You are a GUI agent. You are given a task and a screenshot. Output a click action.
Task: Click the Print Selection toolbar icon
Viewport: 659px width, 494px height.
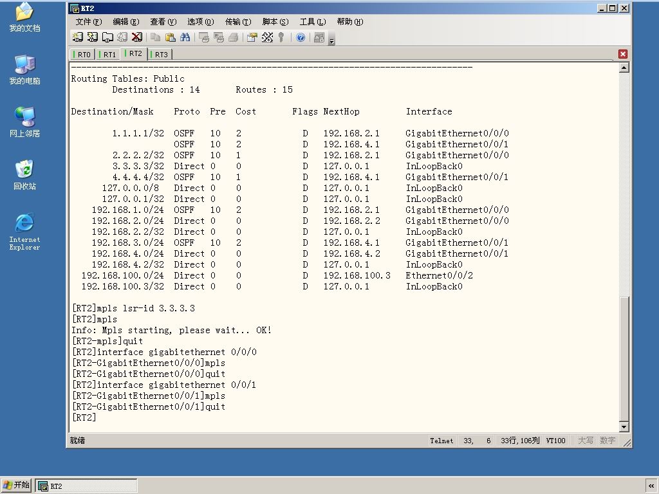tap(219, 37)
